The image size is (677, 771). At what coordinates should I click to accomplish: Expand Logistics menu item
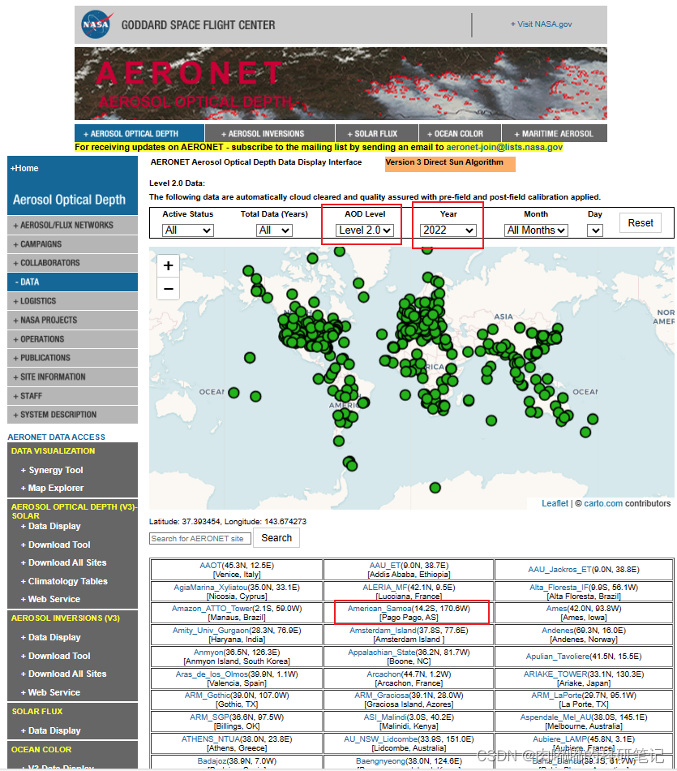(x=72, y=301)
